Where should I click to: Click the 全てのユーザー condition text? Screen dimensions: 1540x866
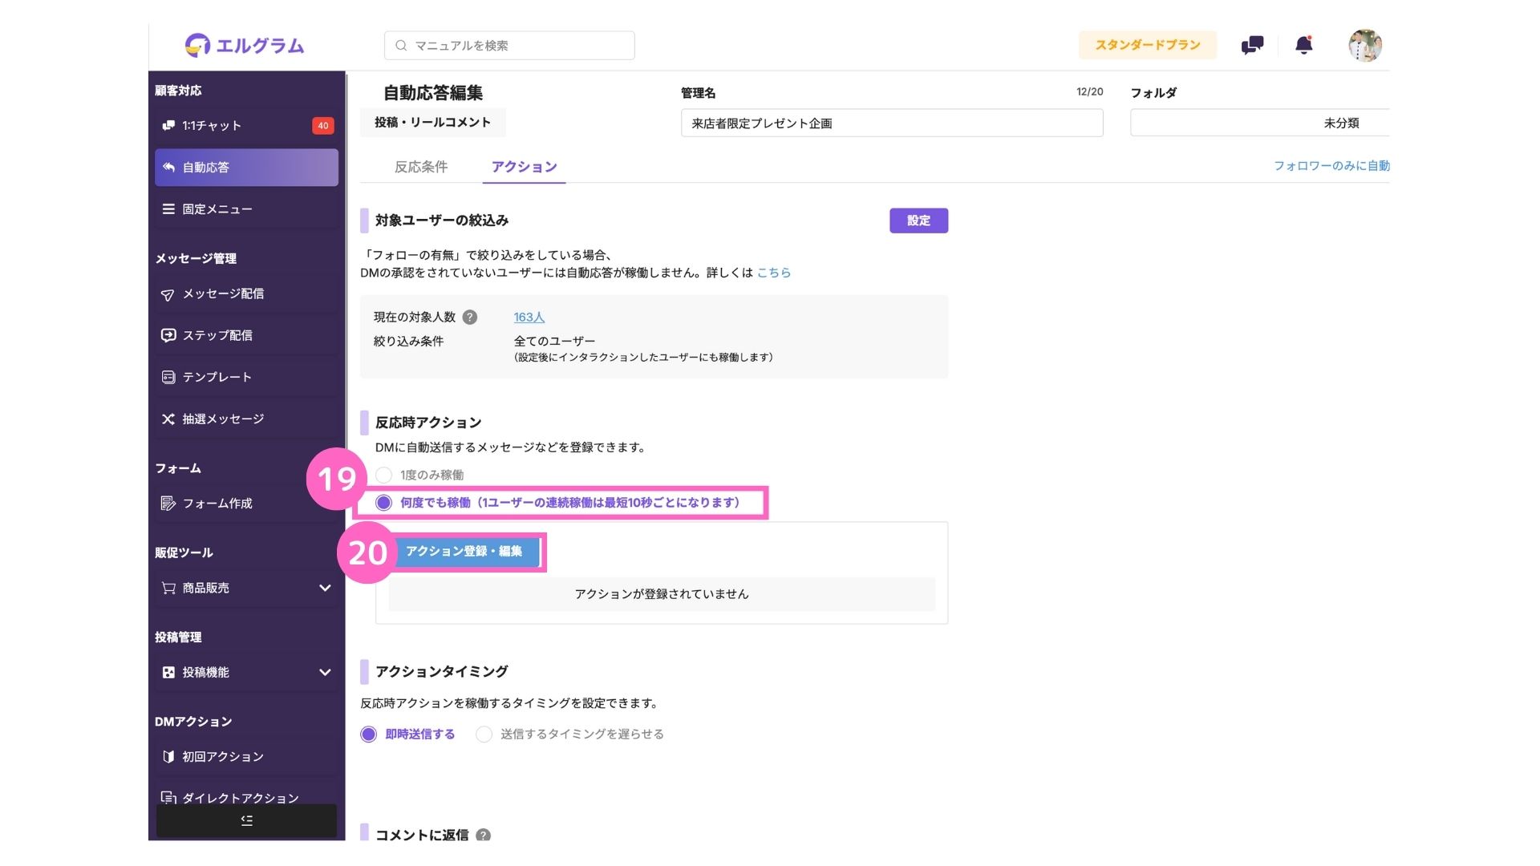[554, 341]
